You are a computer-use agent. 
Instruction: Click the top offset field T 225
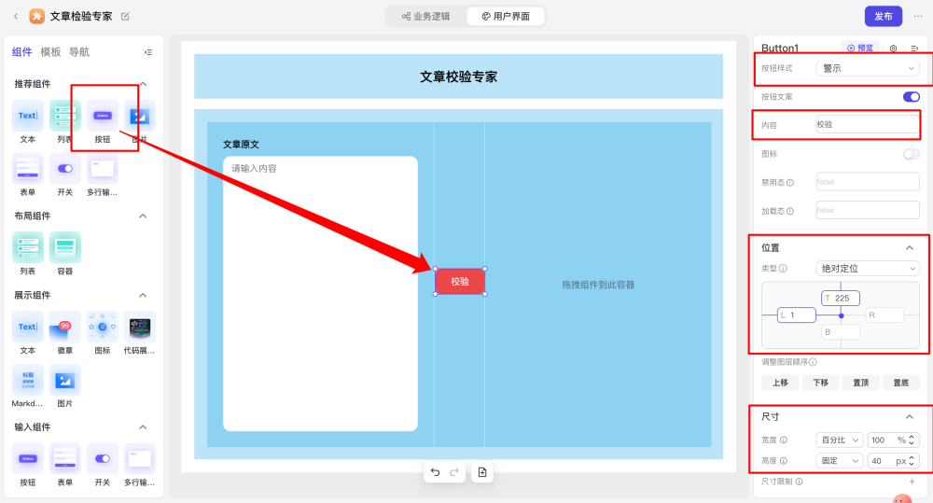click(841, 299)
